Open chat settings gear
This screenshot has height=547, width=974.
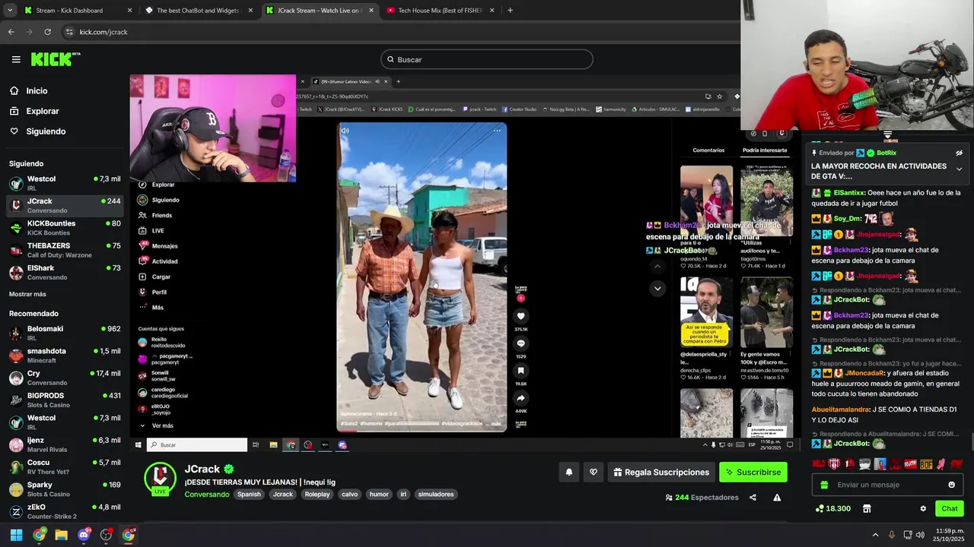[923, 508]
